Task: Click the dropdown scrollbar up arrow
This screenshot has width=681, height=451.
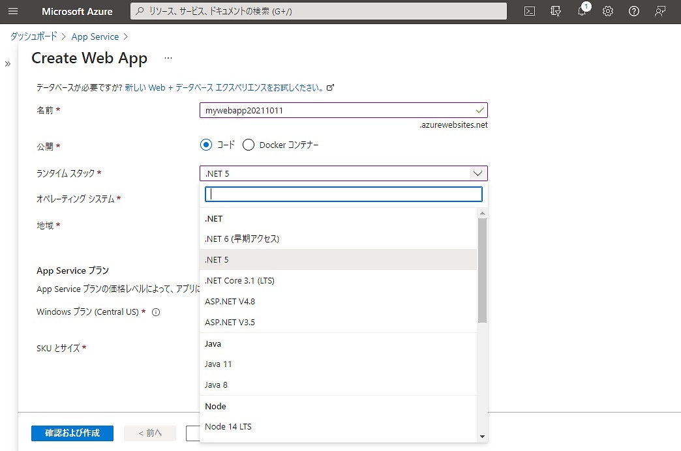Action: pyautogui.click(x=482, y=213)
